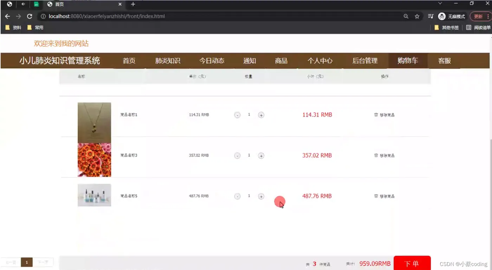Increase quantity of 商品名称1 with plus button
The image size is (492, 270).
click(261, 115)
